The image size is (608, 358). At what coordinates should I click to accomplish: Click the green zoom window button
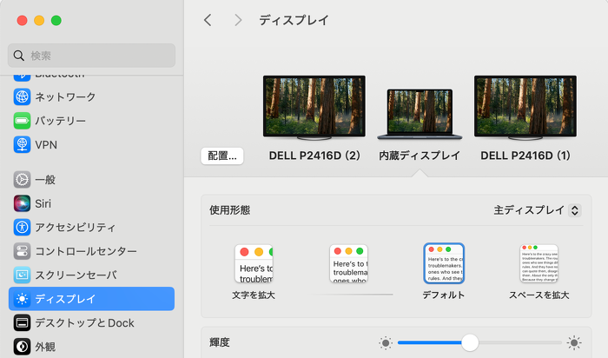coord(56,21)
